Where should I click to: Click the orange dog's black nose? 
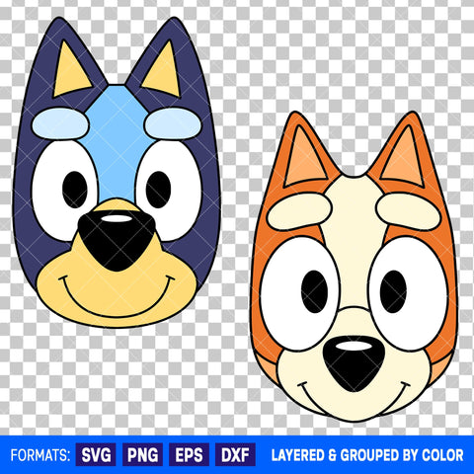[x=354, y=363]
